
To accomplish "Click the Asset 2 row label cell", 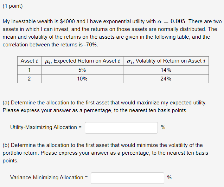I will [29, 79].
